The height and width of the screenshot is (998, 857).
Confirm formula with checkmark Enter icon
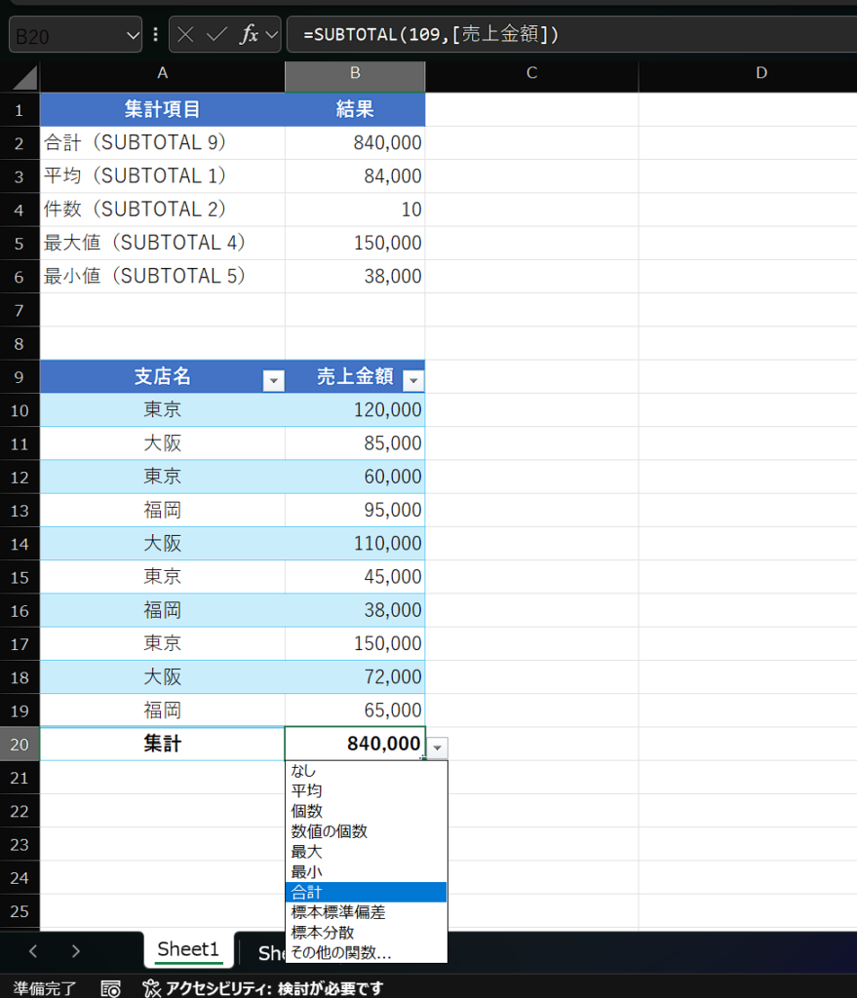216,35
